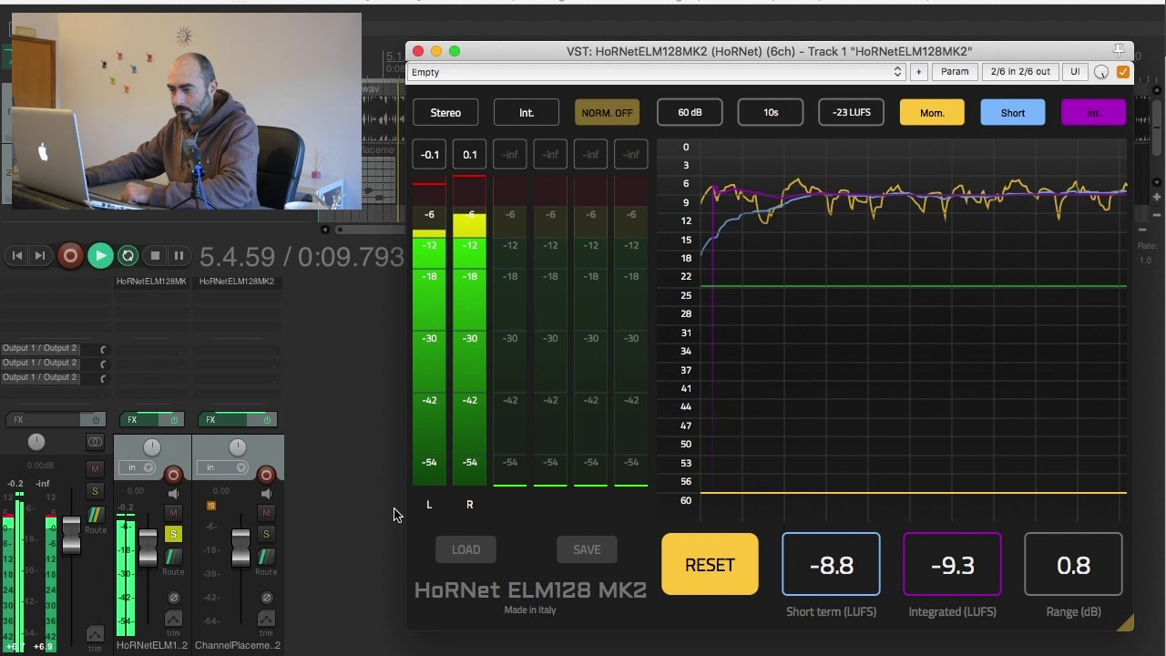Mute the master track
Viewport: 1166px width, 656px height.
point(95,469)
